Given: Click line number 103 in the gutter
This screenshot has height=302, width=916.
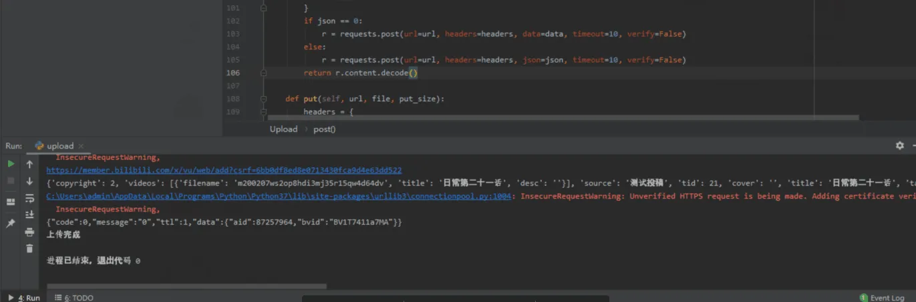Looking at the screenshot, I should point(233,34).
